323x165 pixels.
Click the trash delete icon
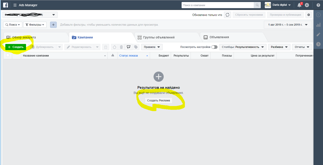(x=121, y=47)
